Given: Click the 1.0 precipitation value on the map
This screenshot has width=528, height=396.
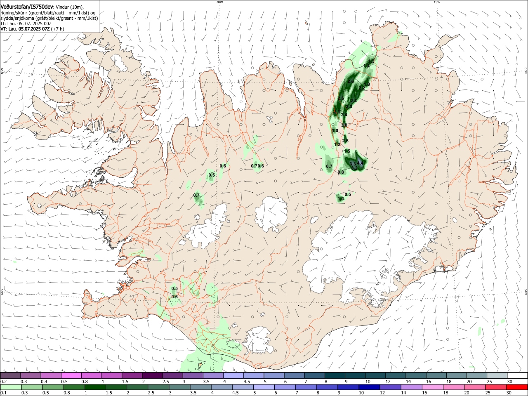Looking at the screenshot, I should 335,131.
